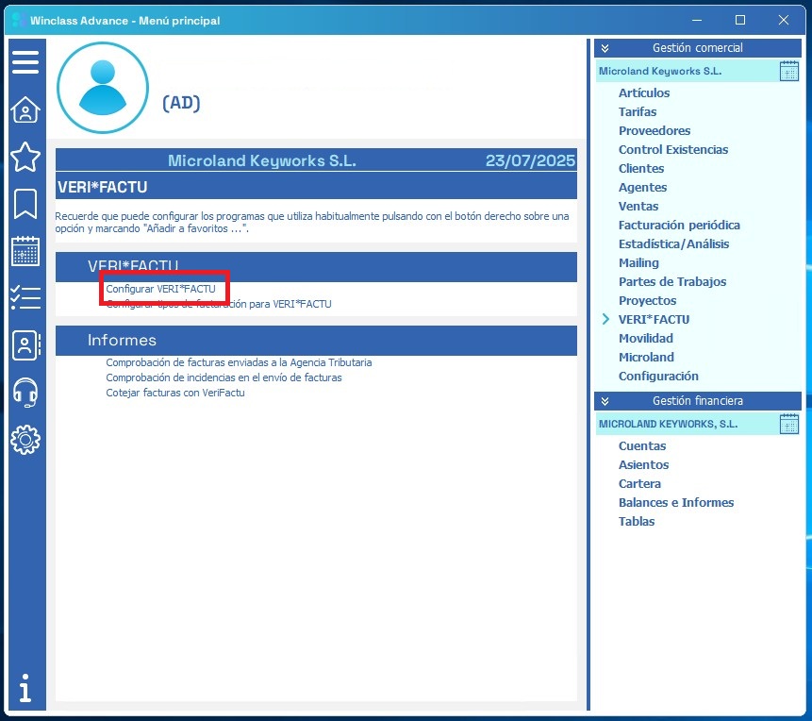812x721 pixels.
Task: Open Cotejar facturas con VeriFactu
Action: (x=175, y=393)
